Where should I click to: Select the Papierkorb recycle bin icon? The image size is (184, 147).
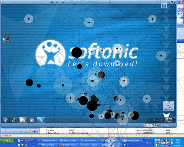(x=169, y=106)
